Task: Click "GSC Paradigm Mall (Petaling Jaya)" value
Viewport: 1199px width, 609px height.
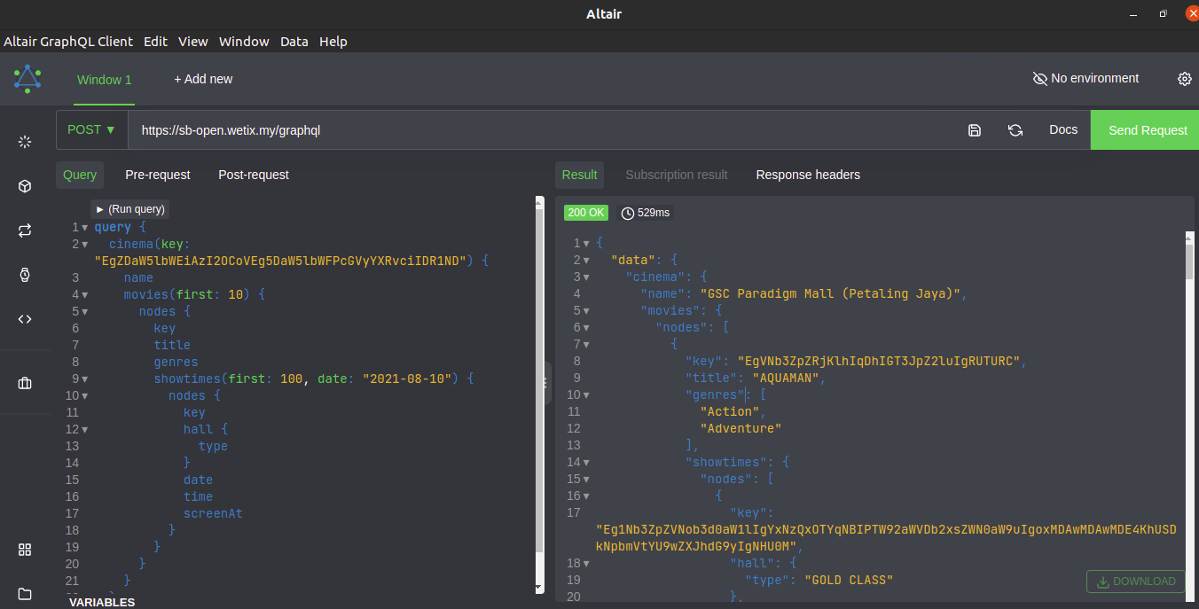Action: [832, 294]
